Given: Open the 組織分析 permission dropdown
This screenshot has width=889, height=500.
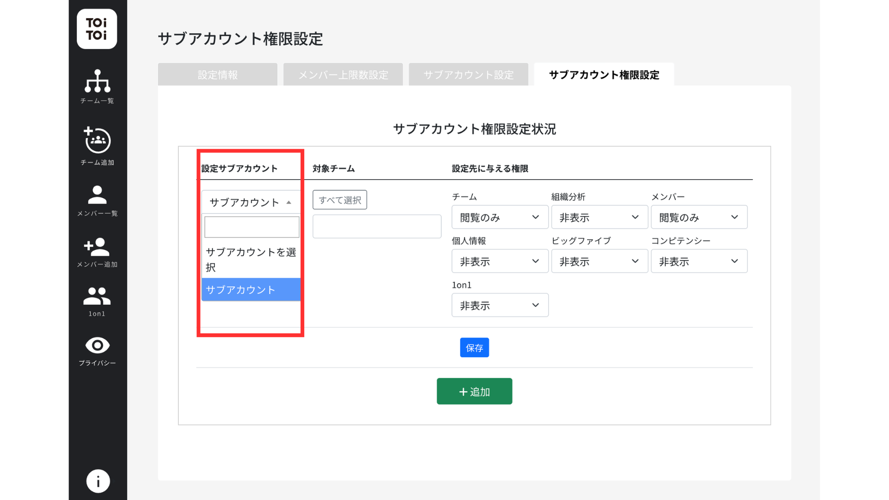Looking at the screenshot, I should [x=600, y=217].
